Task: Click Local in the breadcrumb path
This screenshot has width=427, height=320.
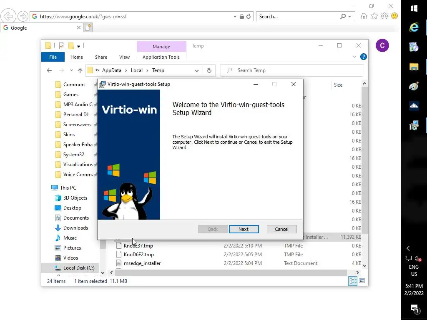Action: point(137,70)
